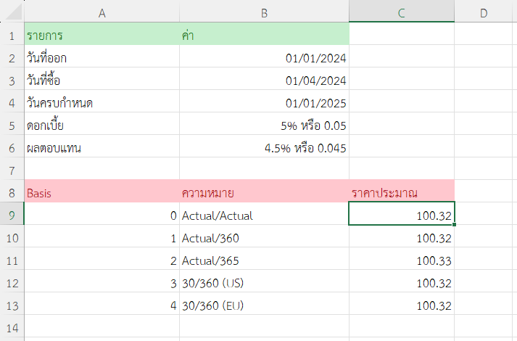Click the 30/360 (EU) cell
The image size is (517, 341).
[264, 303]
